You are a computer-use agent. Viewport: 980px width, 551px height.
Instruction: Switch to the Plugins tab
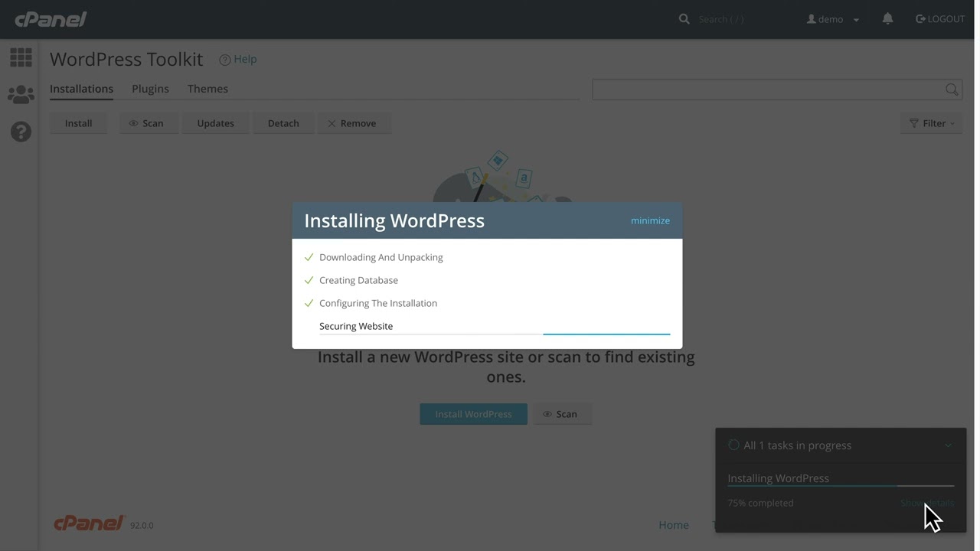point(150,89)
